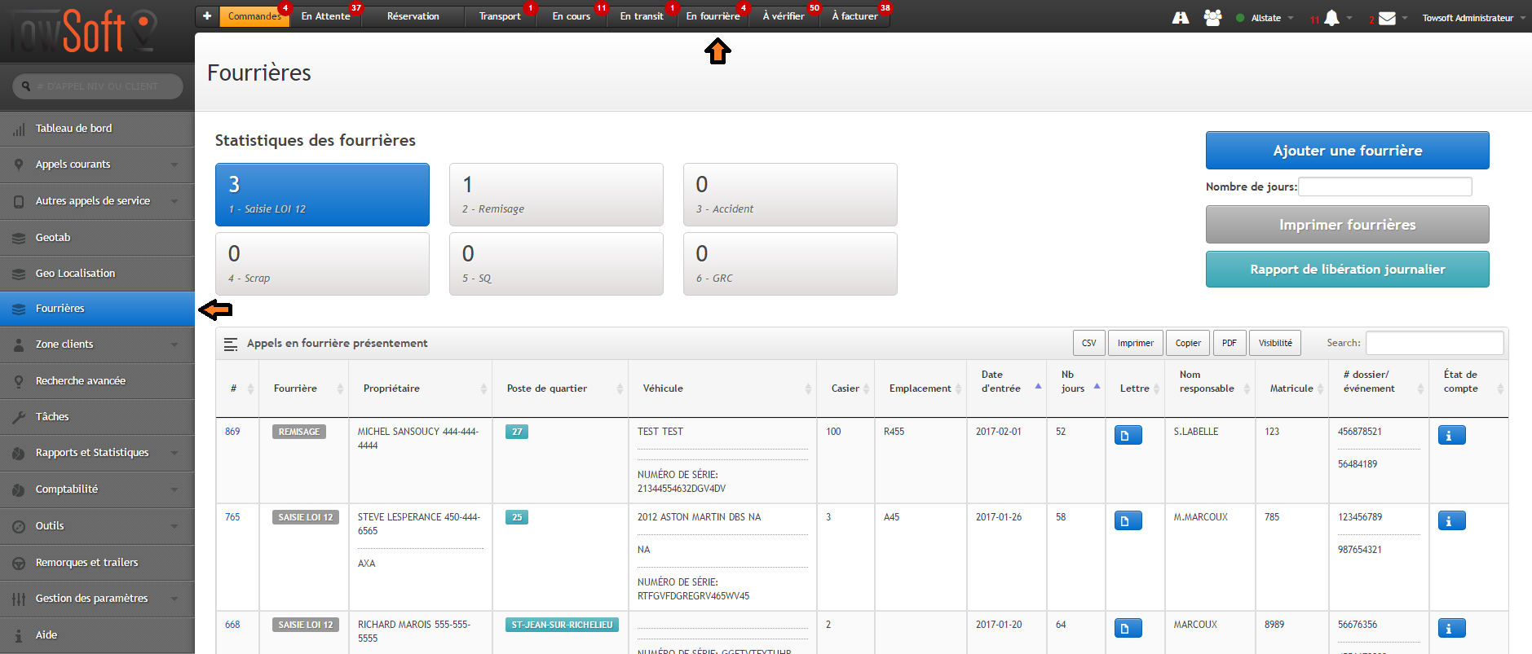This screenshot has height=654, width=1532.
Task: Open the Allstate dropdown
Action: coord(1266,18)
